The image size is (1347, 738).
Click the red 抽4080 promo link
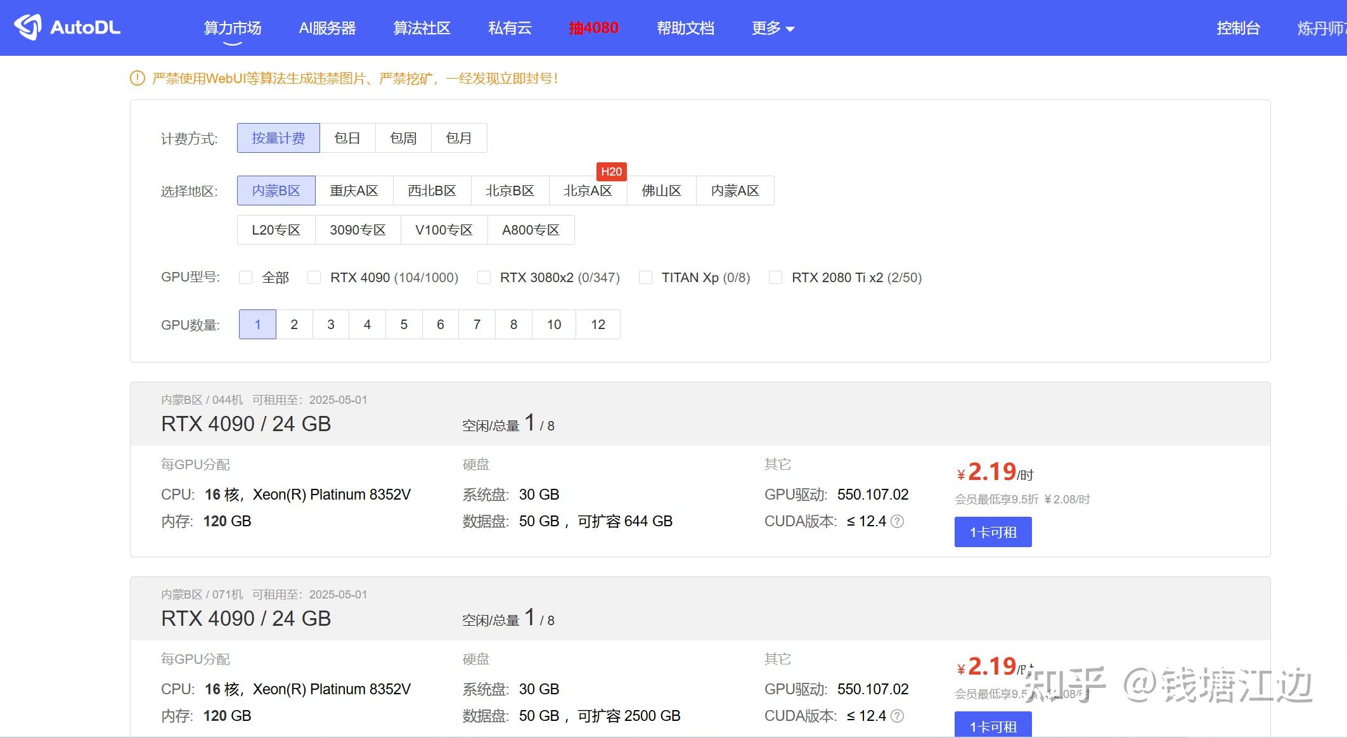tap(593, 28)
